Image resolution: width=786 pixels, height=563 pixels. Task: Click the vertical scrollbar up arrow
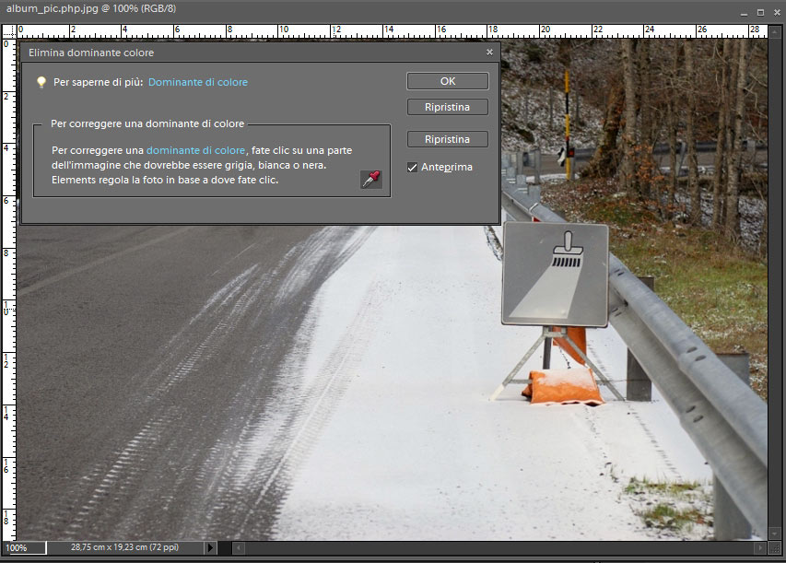[776, 29]
